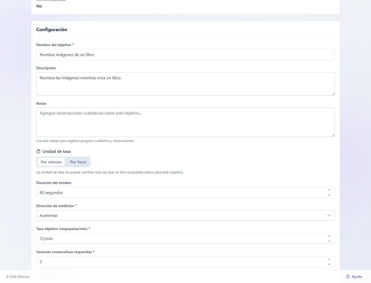This screenshot has height=283, width=371.
Task: Increase Tasa objetivo with up arrow
Action: (x=329, y=236)
